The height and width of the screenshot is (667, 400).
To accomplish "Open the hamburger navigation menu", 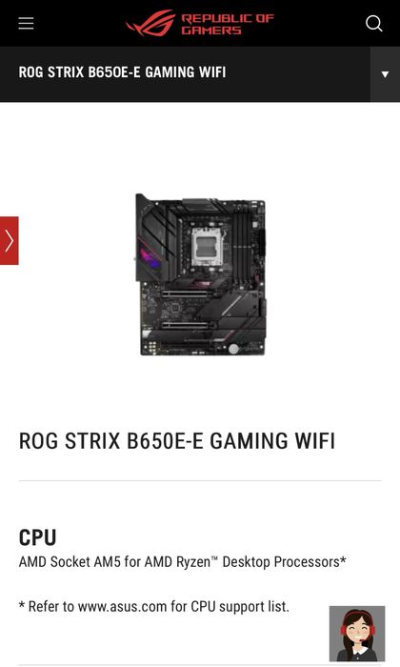I will tap(26, 24).
